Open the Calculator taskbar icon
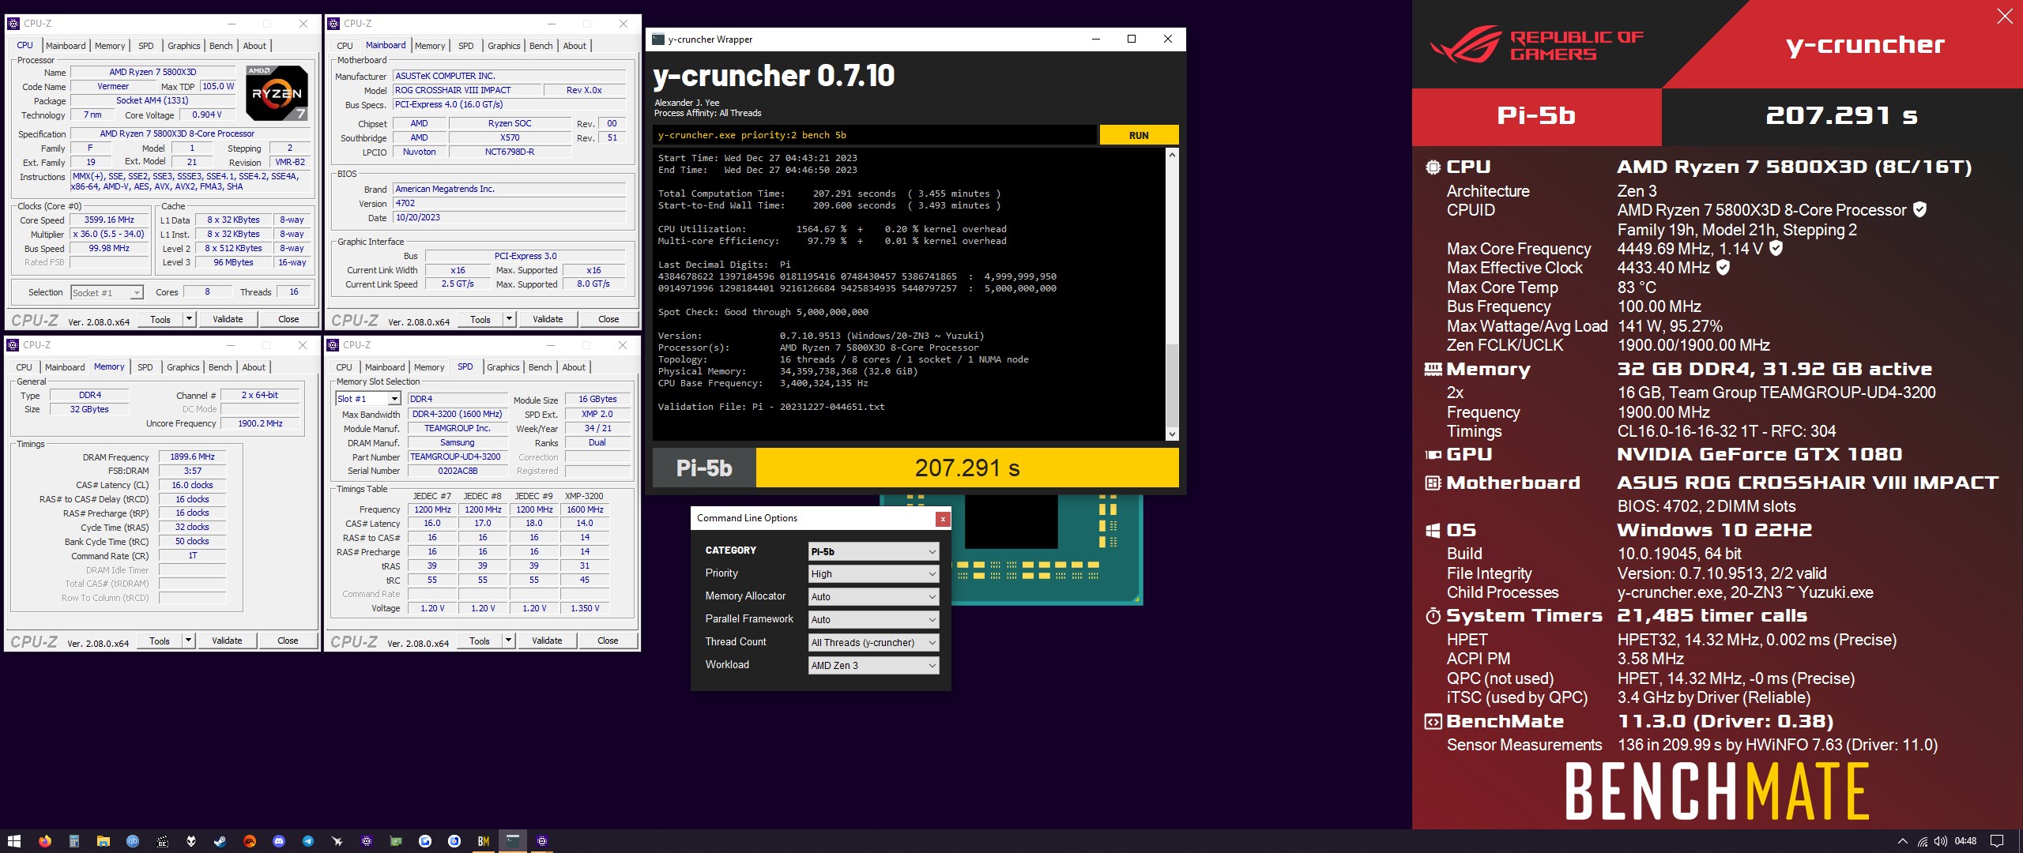The width and height of the screenshot is (2023, 853). tap(74, 841)
